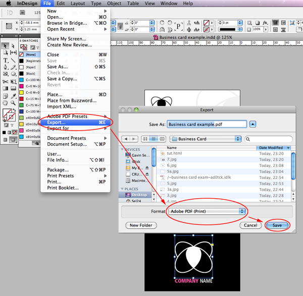
Task: Click the Cancel button in Export dialog
Action: [x=250, y=225]
